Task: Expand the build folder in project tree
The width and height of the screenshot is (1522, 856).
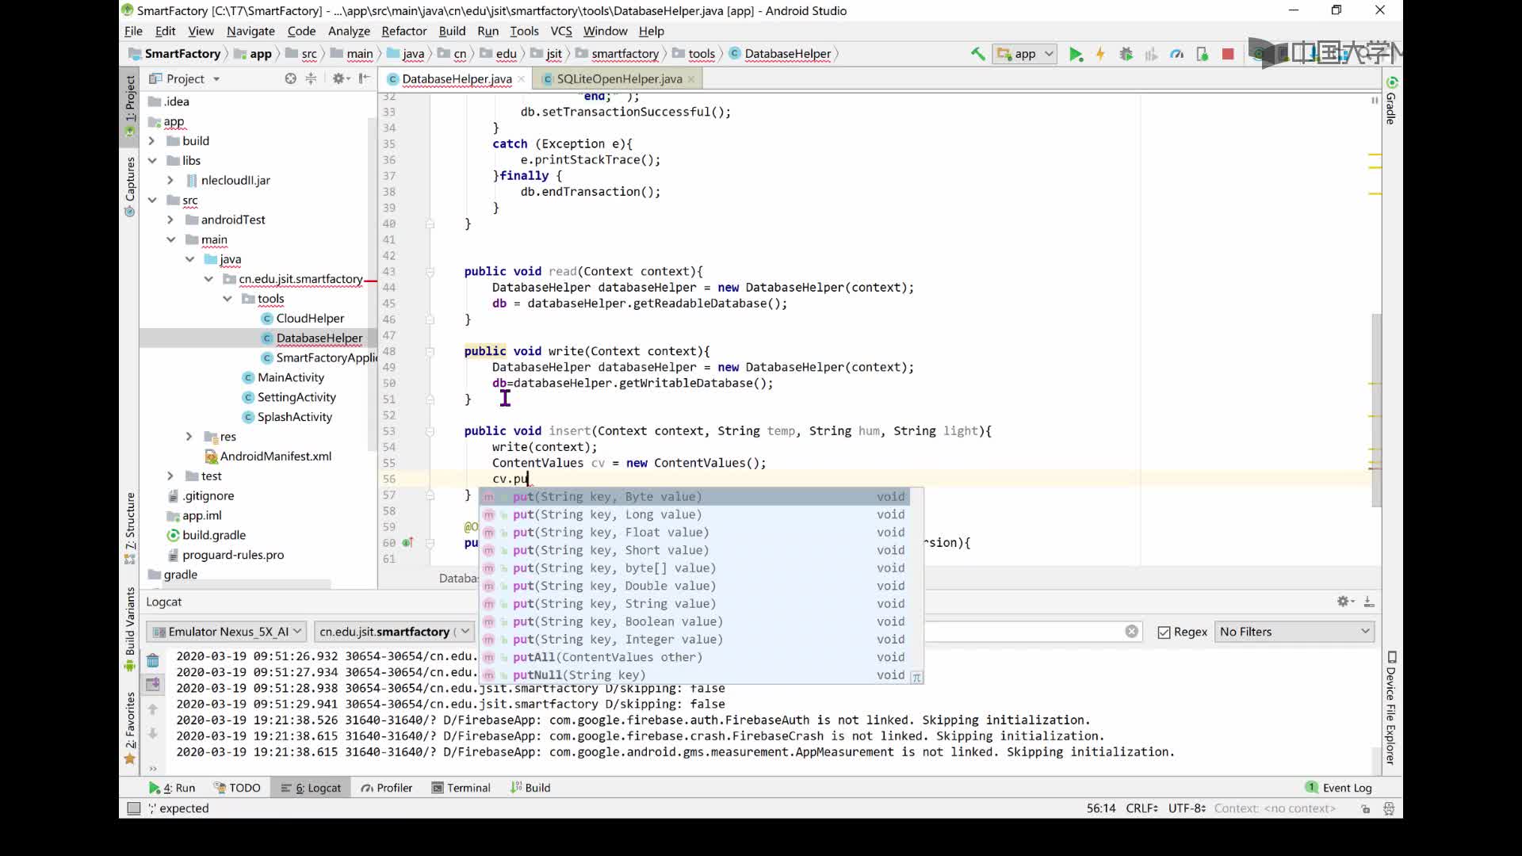Action: (151, 141)
